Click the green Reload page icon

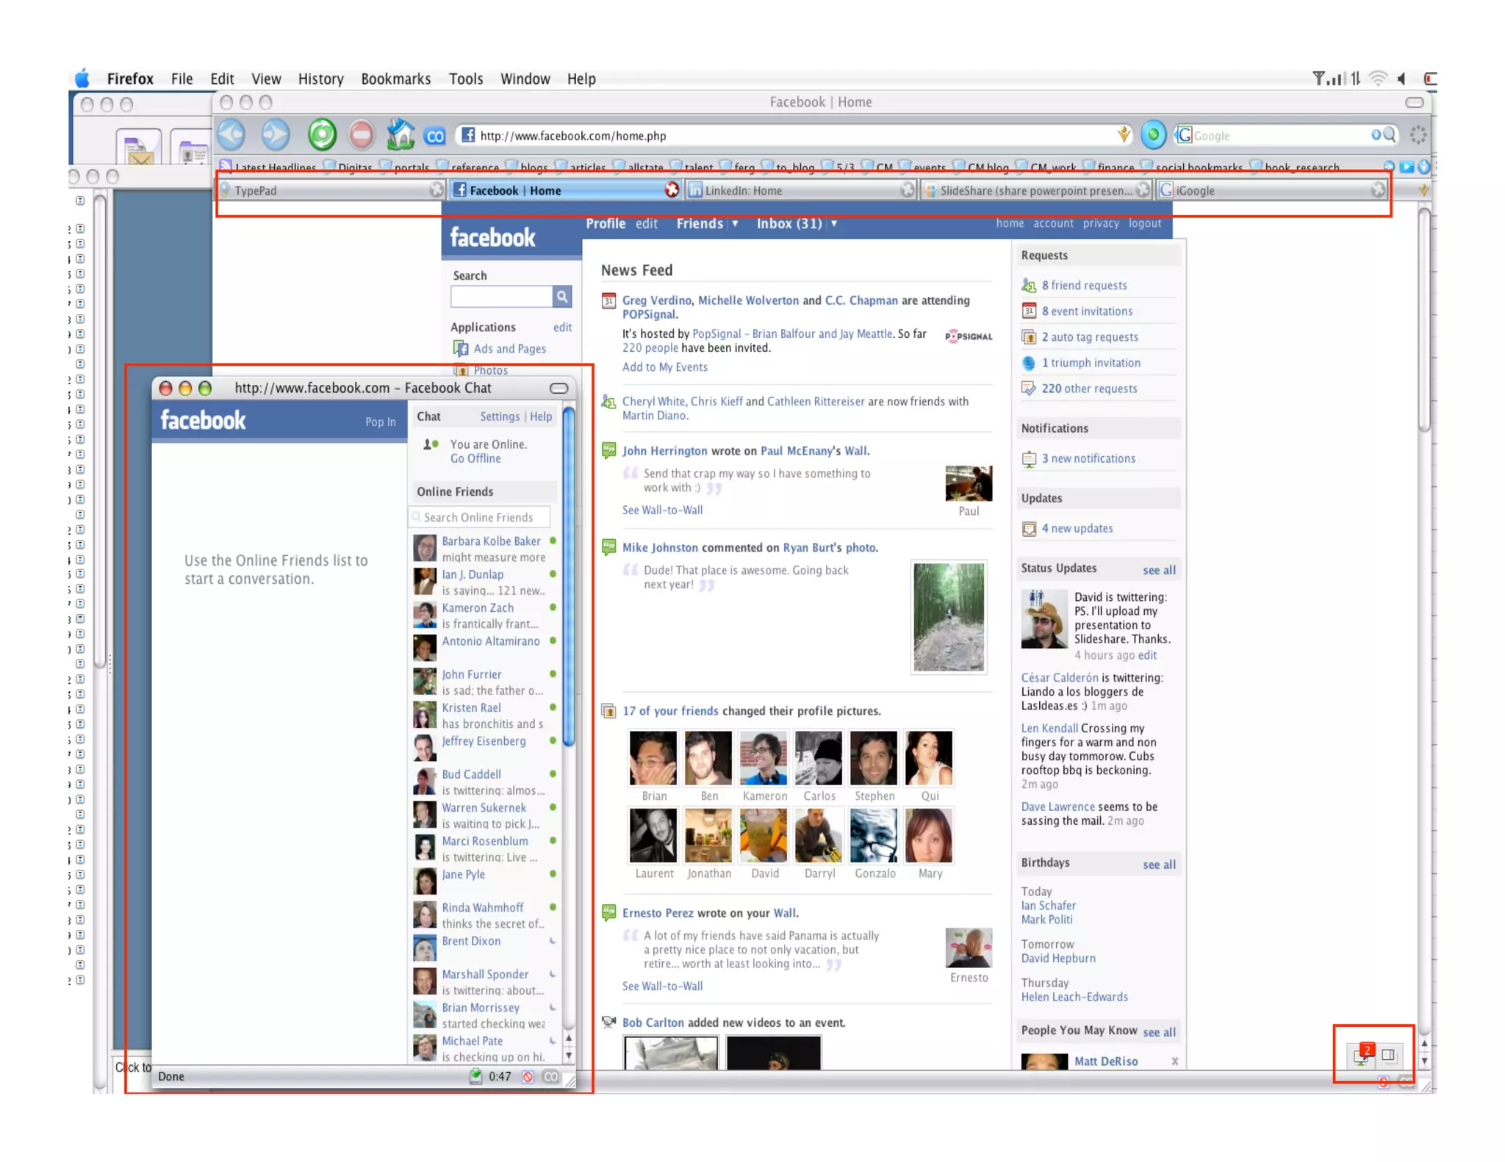(322, 134)
